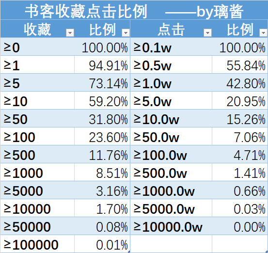Select the cell ≥5000.0w
268x253 pixels.
click(171, 208)
